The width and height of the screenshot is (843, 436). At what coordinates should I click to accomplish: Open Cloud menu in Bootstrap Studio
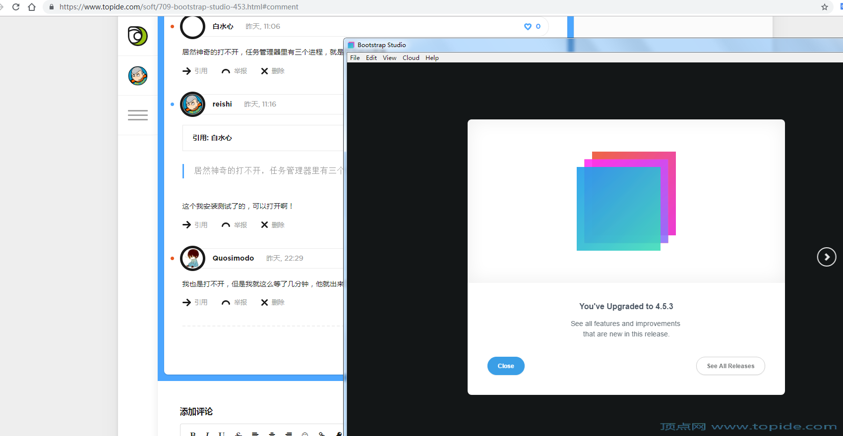pos(411,58)
